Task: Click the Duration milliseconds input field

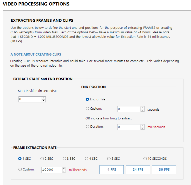Action: (x=128, y=127)
